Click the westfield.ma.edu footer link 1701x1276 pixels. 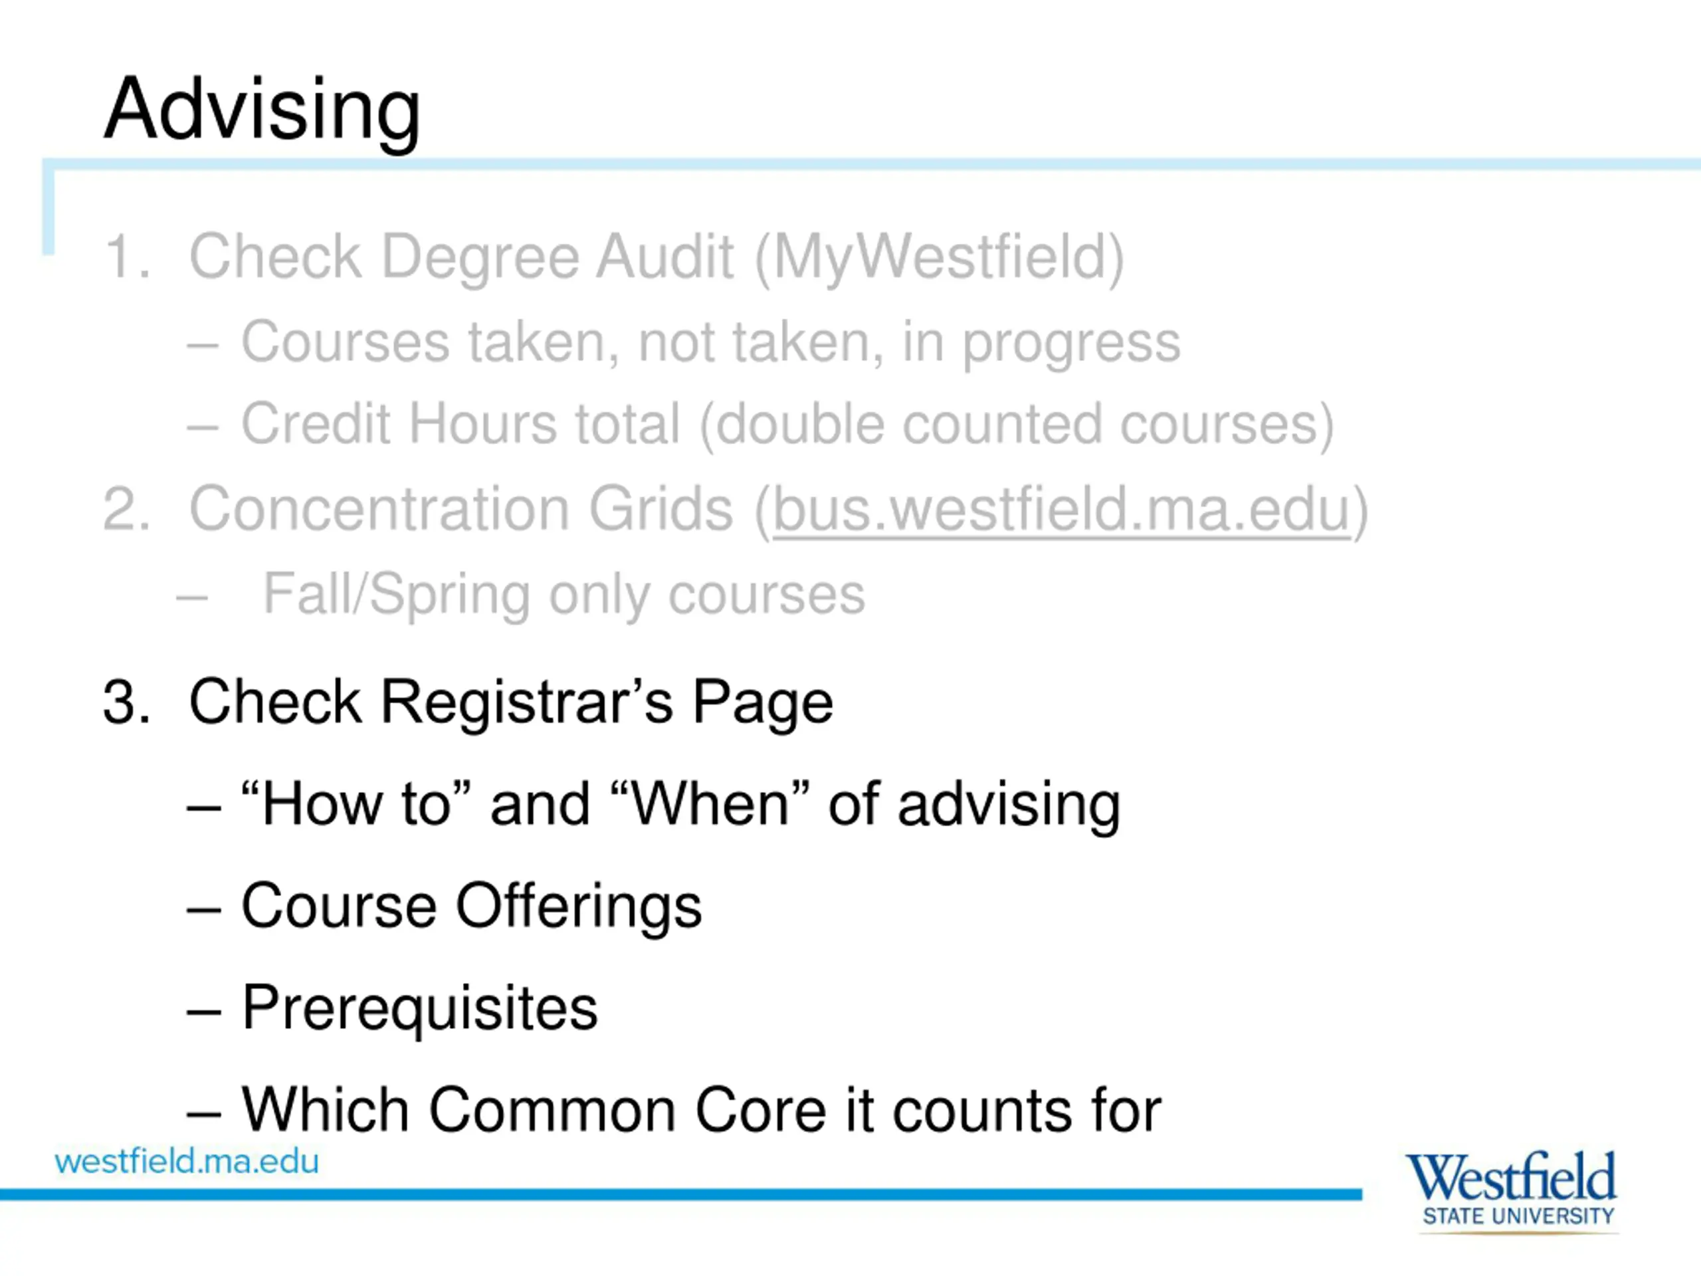(187, 1160)
